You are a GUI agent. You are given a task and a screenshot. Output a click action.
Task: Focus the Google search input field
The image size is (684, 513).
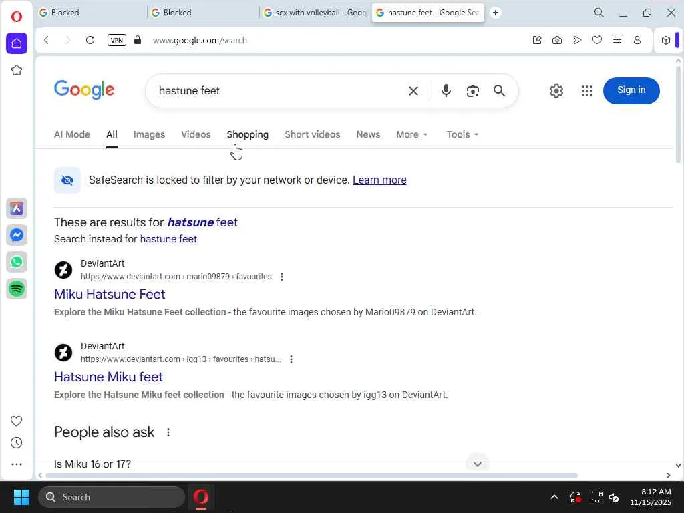(279, 91)
